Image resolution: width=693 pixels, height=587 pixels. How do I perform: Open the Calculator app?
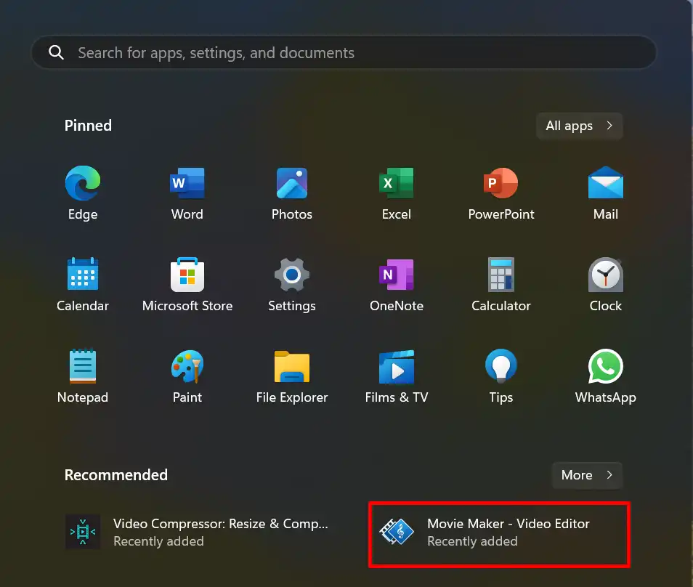pos(500,284)
